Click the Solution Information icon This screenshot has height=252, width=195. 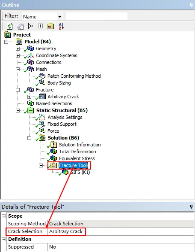click(x=53, y=145)
